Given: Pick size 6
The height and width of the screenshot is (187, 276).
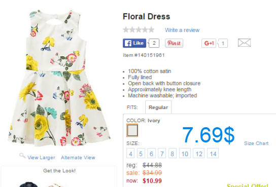Looking at the screenshot, I should [151, 153].
